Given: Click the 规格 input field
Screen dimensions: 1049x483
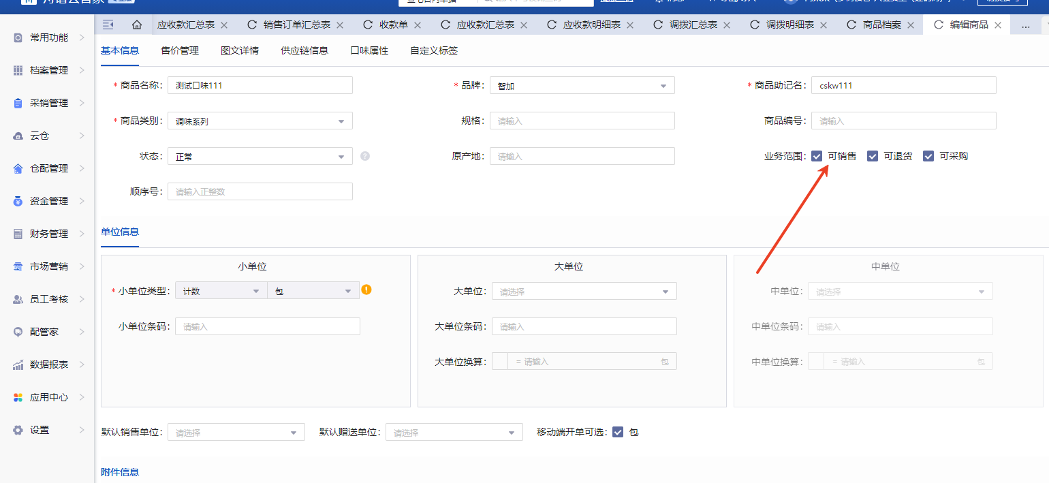Looking at the screenshot, I should click(582, 121).
